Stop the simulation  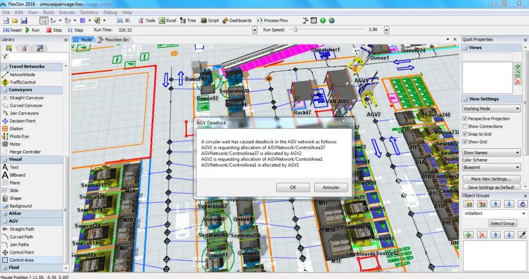click(54, 30)
